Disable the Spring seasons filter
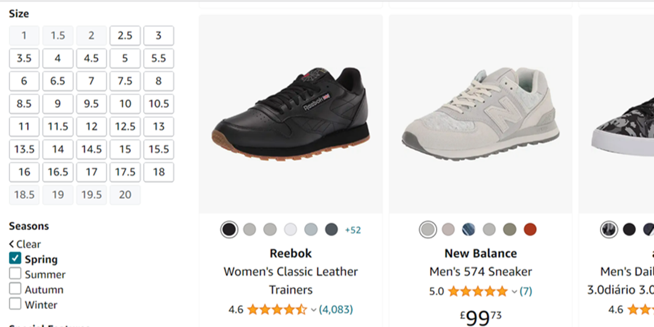This screenshot has height=327, width=654. 15,258
